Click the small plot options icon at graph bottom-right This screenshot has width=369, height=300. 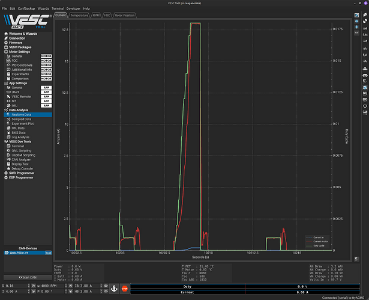click(357, 259)
